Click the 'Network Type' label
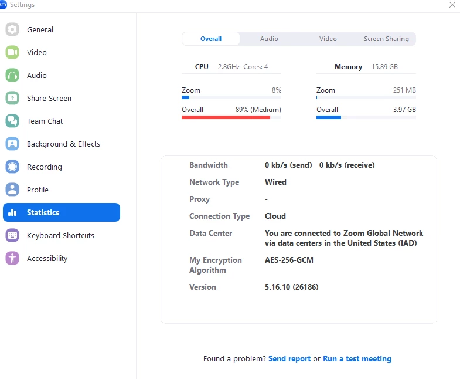Screen dimensions: 460x379 [214, 182]
